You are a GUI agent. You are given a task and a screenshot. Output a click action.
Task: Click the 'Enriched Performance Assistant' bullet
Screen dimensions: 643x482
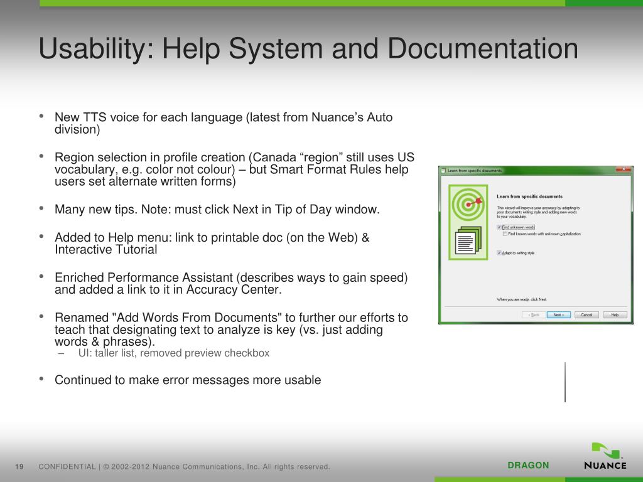coord(231,283)
